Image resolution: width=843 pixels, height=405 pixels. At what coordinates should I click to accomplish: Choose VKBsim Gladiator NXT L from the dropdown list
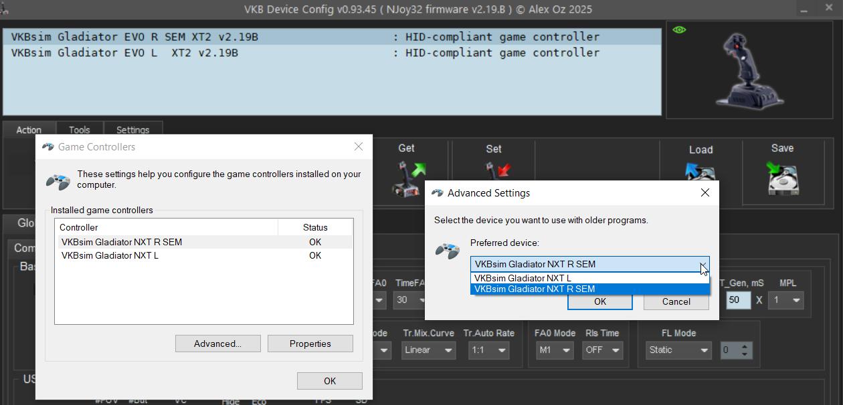click(590, 278)
